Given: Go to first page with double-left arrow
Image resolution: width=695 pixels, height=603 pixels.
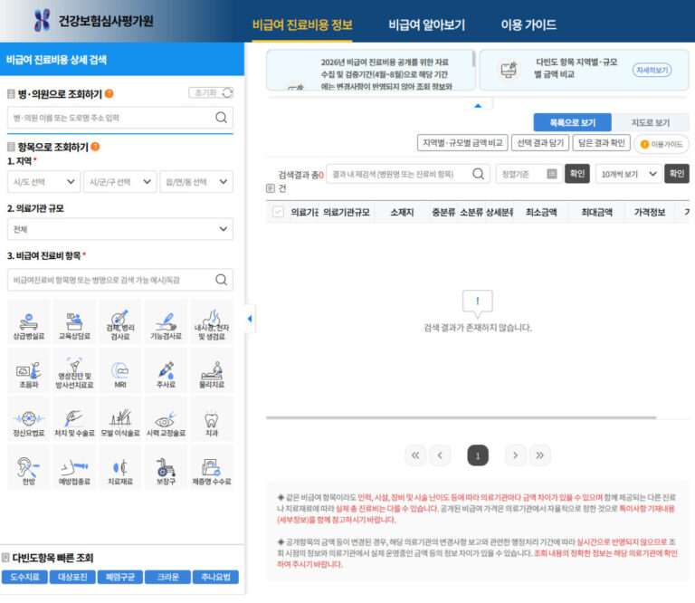Looking at the screenshot, I should [415, 455].
